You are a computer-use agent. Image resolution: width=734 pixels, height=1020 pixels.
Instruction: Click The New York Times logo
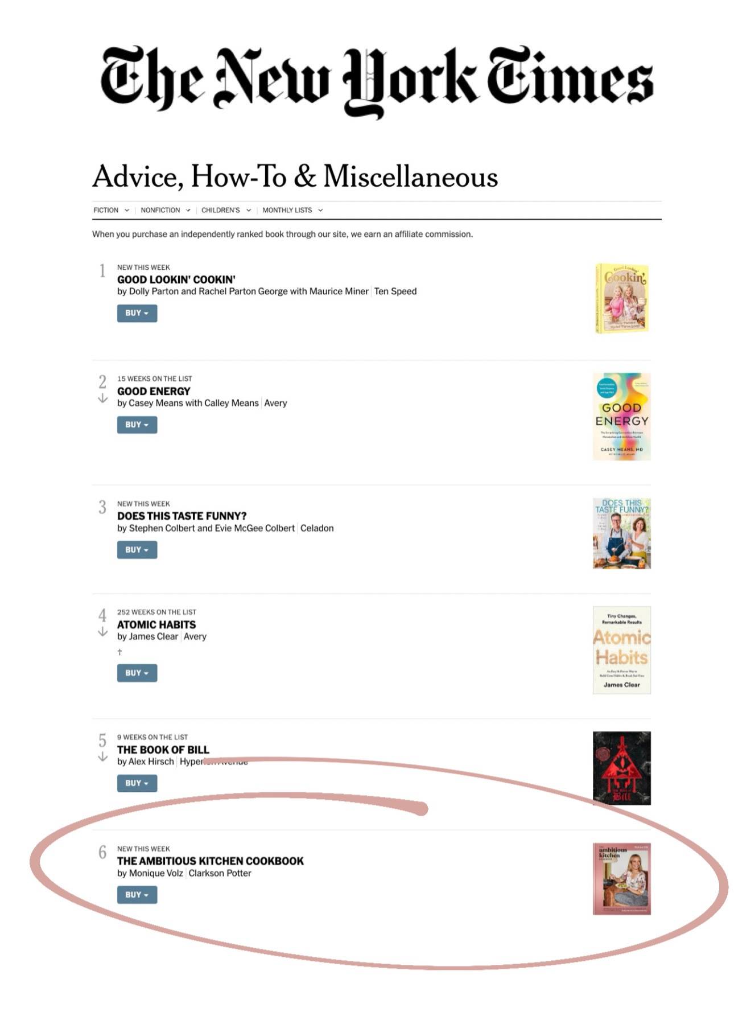(x=377, y=80)
